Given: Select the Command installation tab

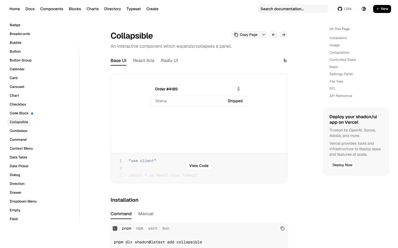Looking at the screenshot, I should [x=121, y=214].
